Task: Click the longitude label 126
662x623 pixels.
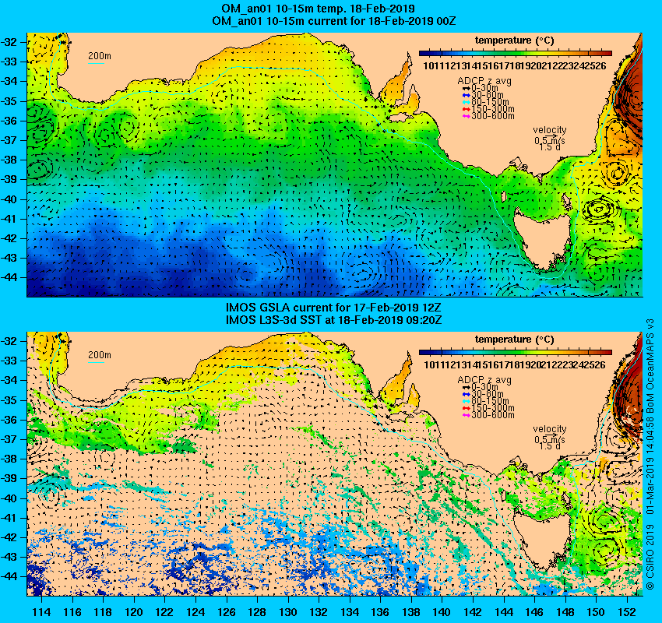Action: tap(226, 612)
